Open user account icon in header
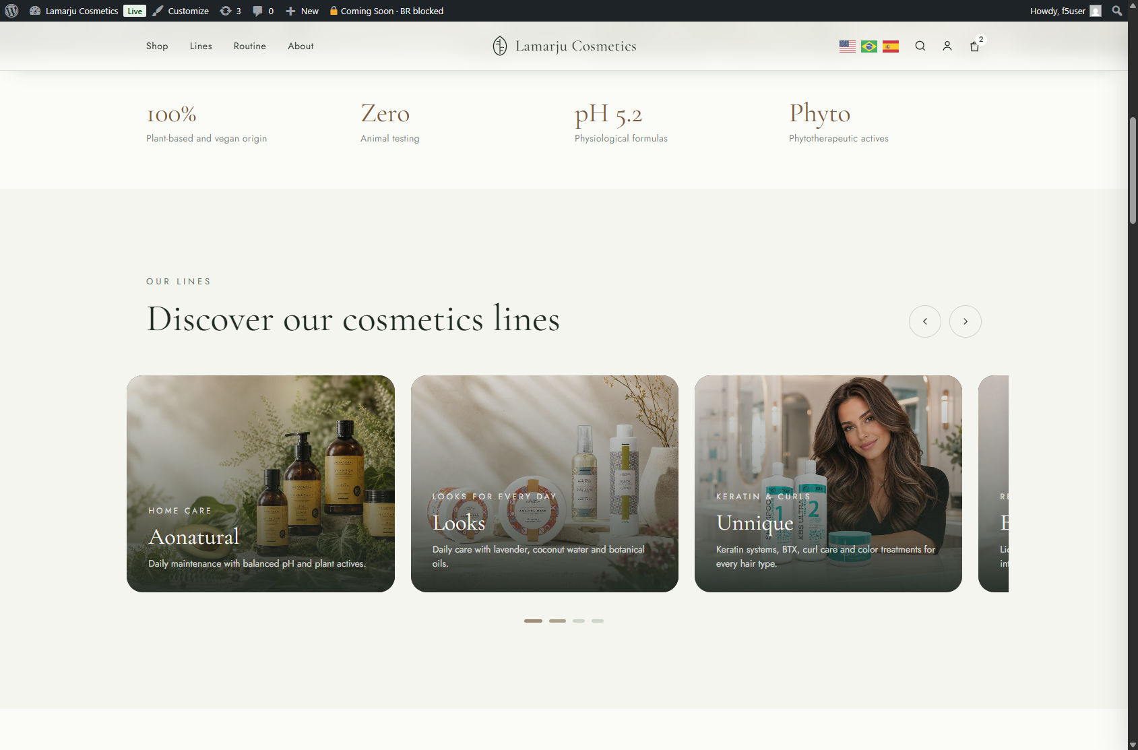The height and width of the screenshot is (750, 1138). (x=947, y=46)
